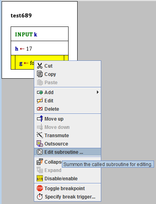The height and width of the screenshot is (204, 156).
Task: Select Delete in the context menu
Action: click(67, 109)
